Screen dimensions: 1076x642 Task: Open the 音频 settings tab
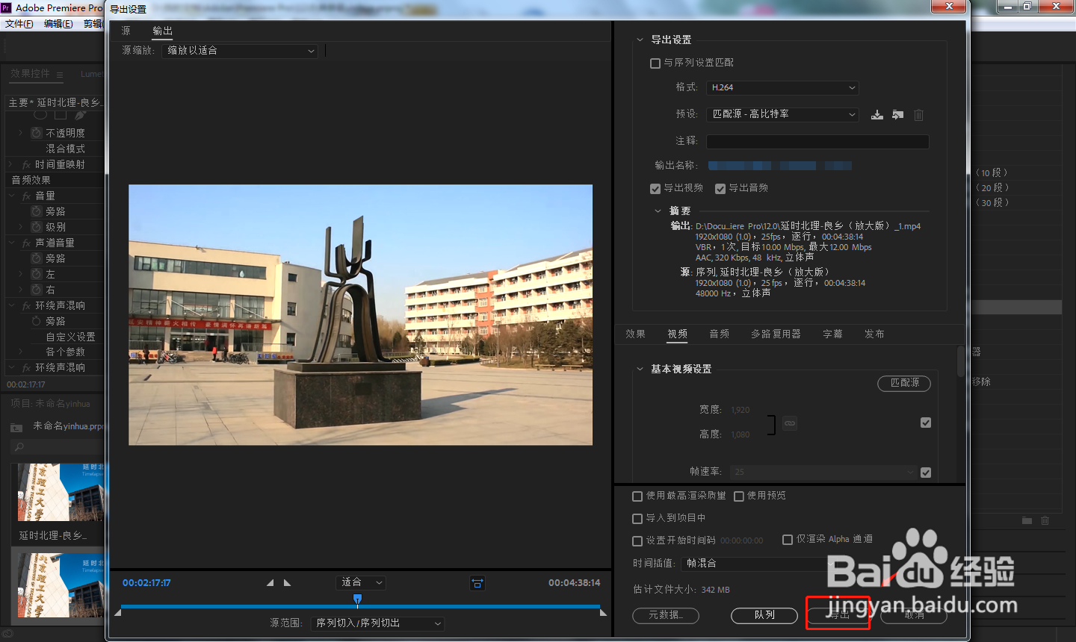[719, 334]
